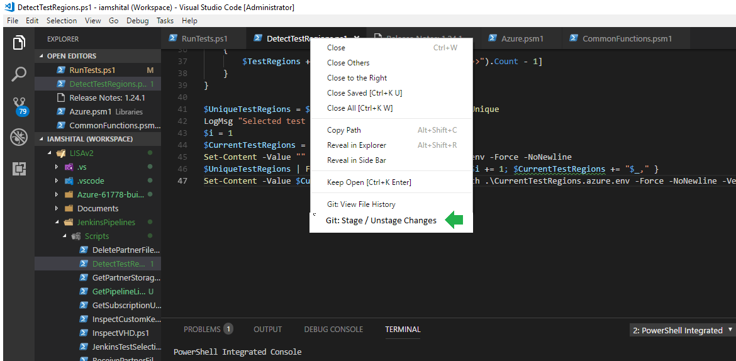
Task: Choose Close to the Right
Action: pyautogui.click(x=391, y=78)
